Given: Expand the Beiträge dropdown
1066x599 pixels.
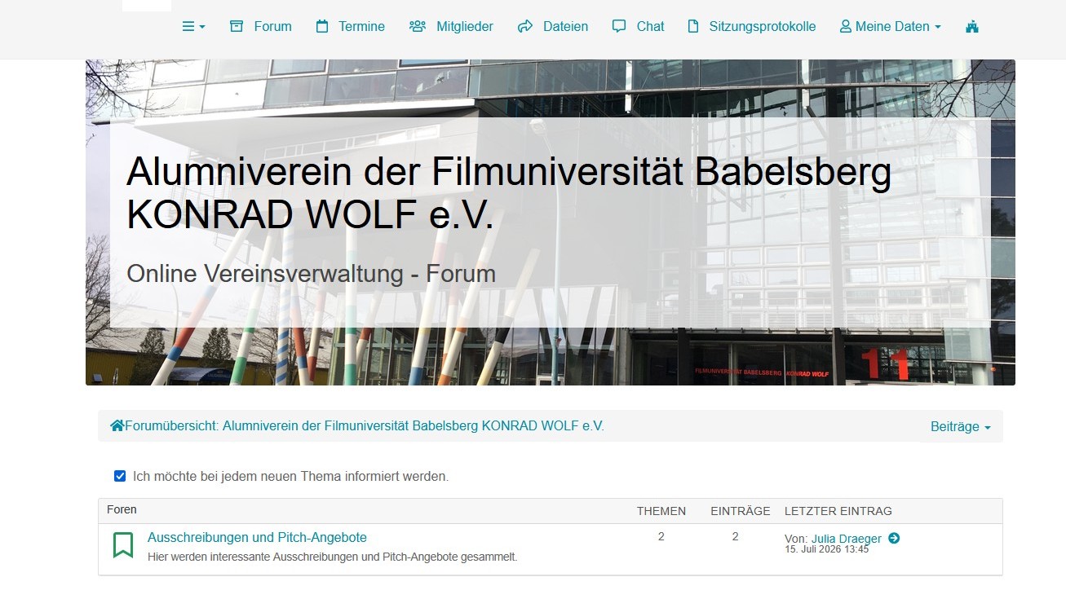Looking at the screenshot, I should (x=961, y=426).
